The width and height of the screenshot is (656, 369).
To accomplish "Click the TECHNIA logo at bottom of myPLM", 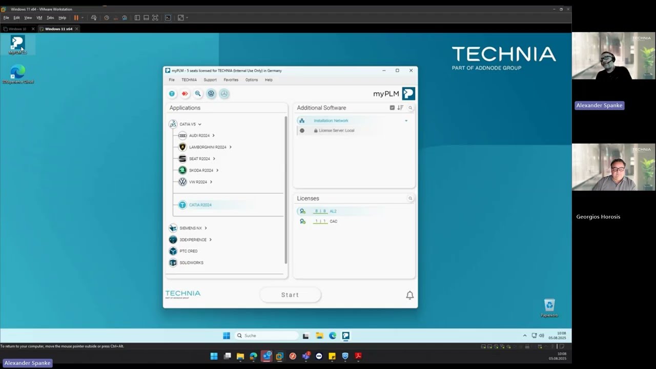I will [x=183, y=294].
